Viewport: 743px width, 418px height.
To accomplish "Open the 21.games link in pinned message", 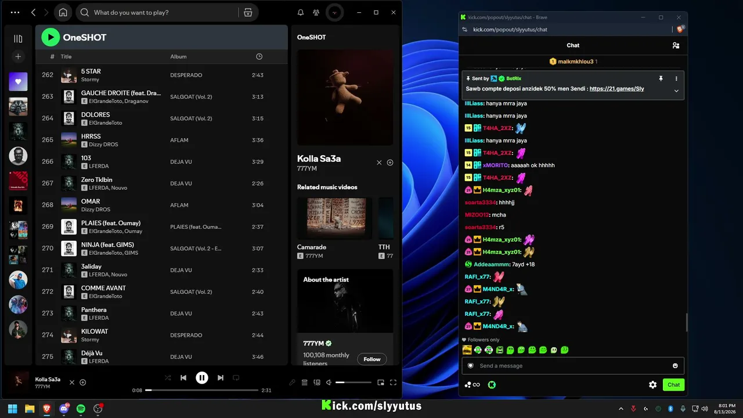I will point(616,89).
